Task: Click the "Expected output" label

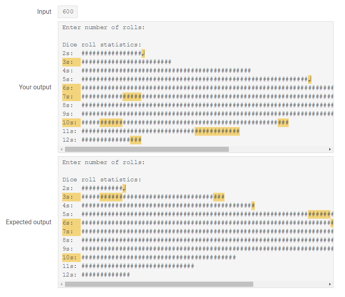Action: (29, 222)
